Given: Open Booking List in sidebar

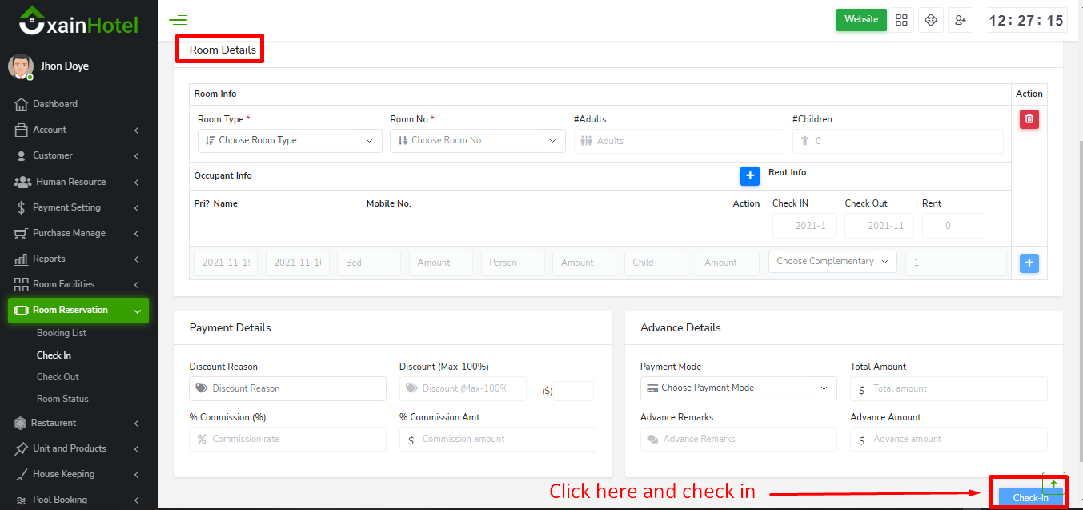Looking at the screenshot, I should 62,333.
